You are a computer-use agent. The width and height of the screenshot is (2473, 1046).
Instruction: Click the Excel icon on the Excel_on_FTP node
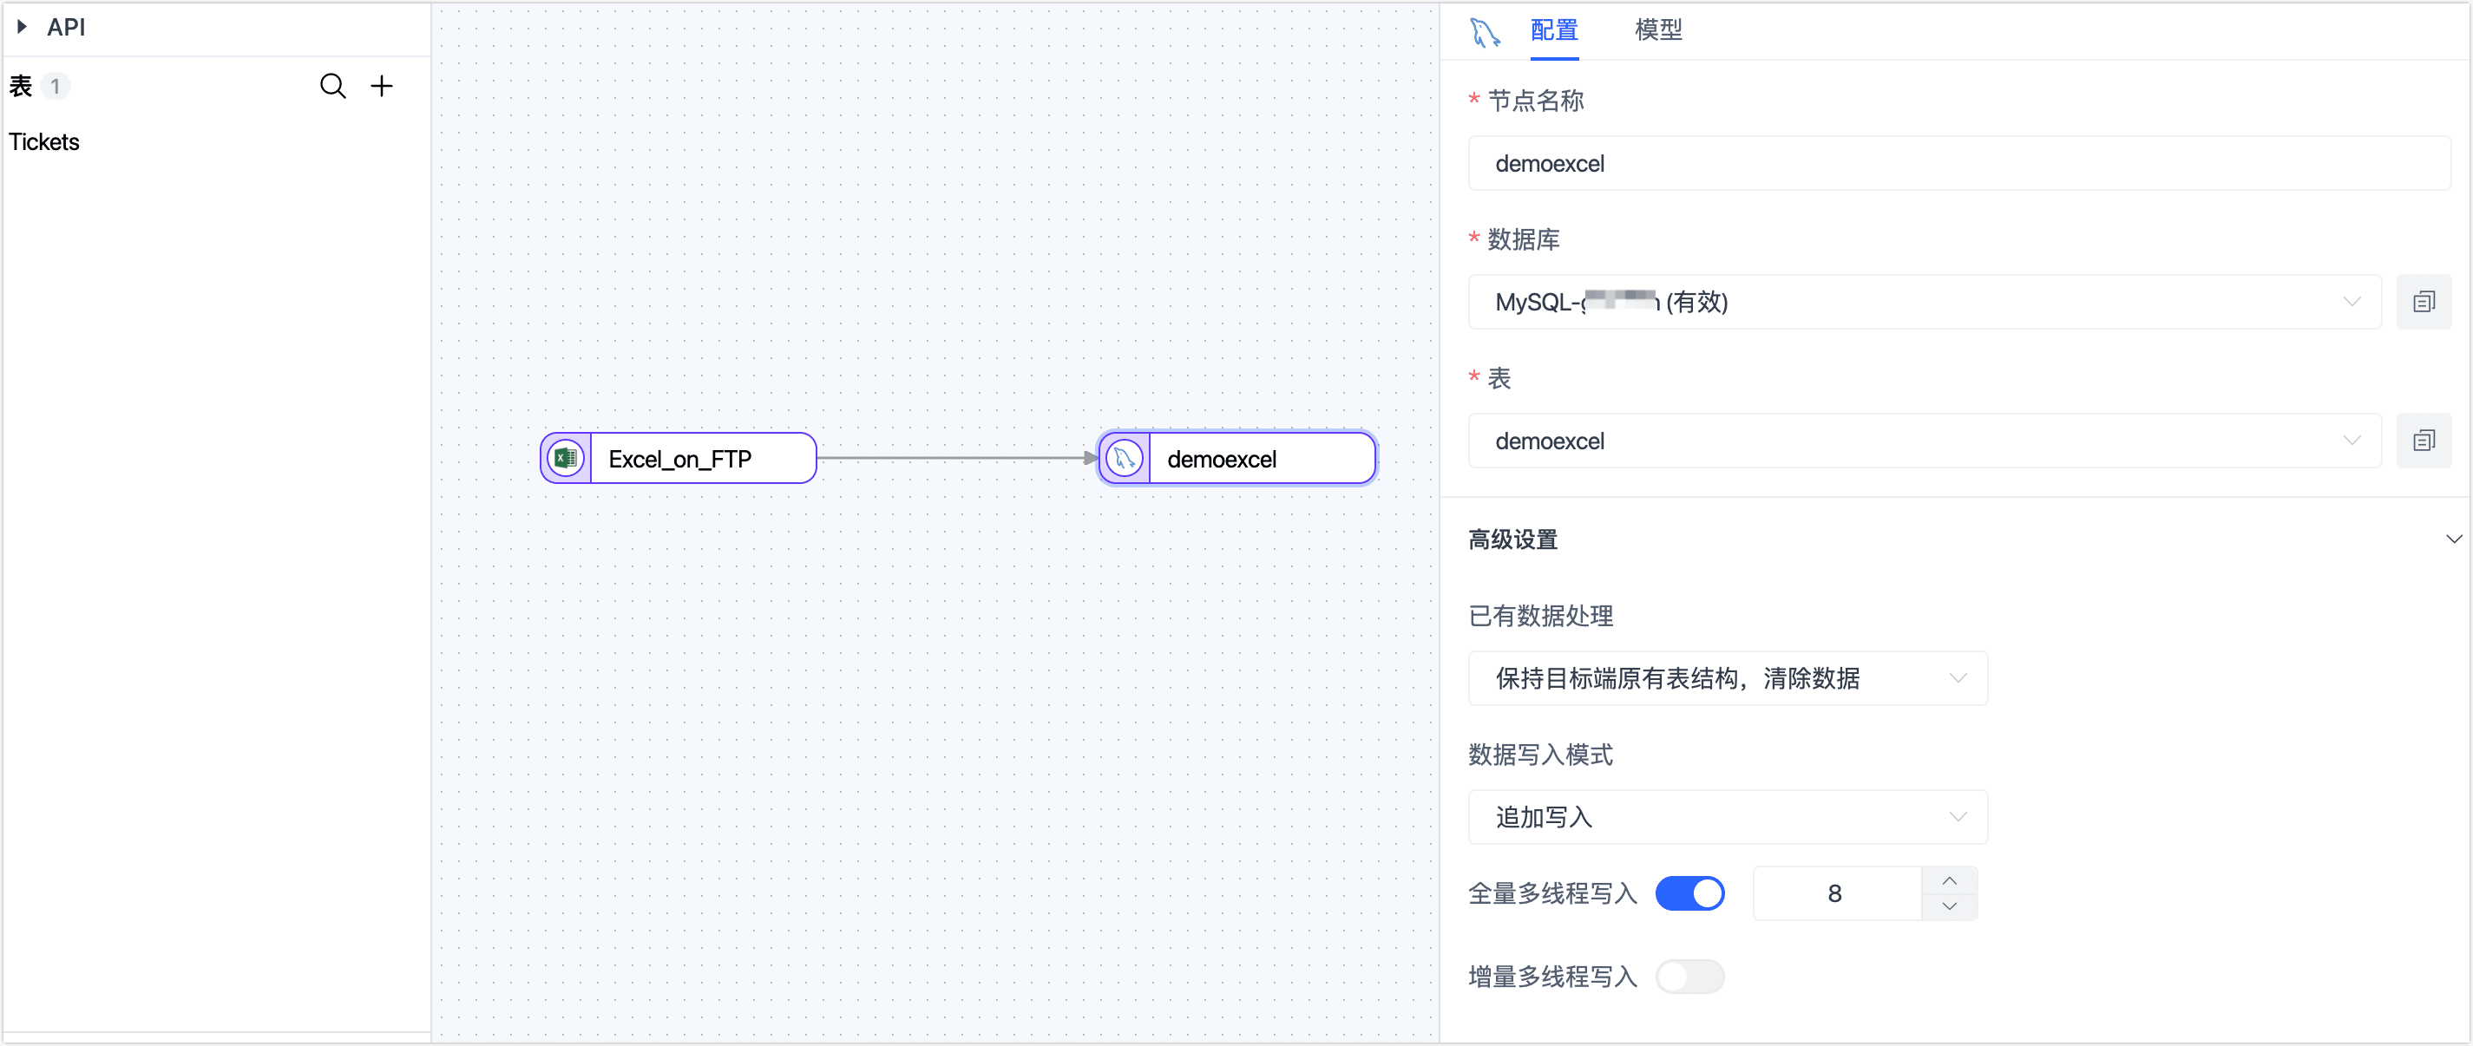566,458
